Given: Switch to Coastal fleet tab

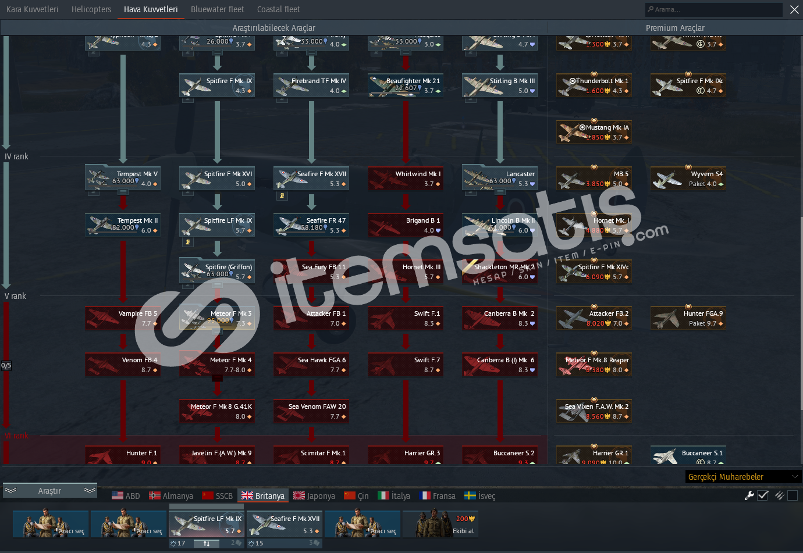Looking at the screenshot, I should [279, 9].
